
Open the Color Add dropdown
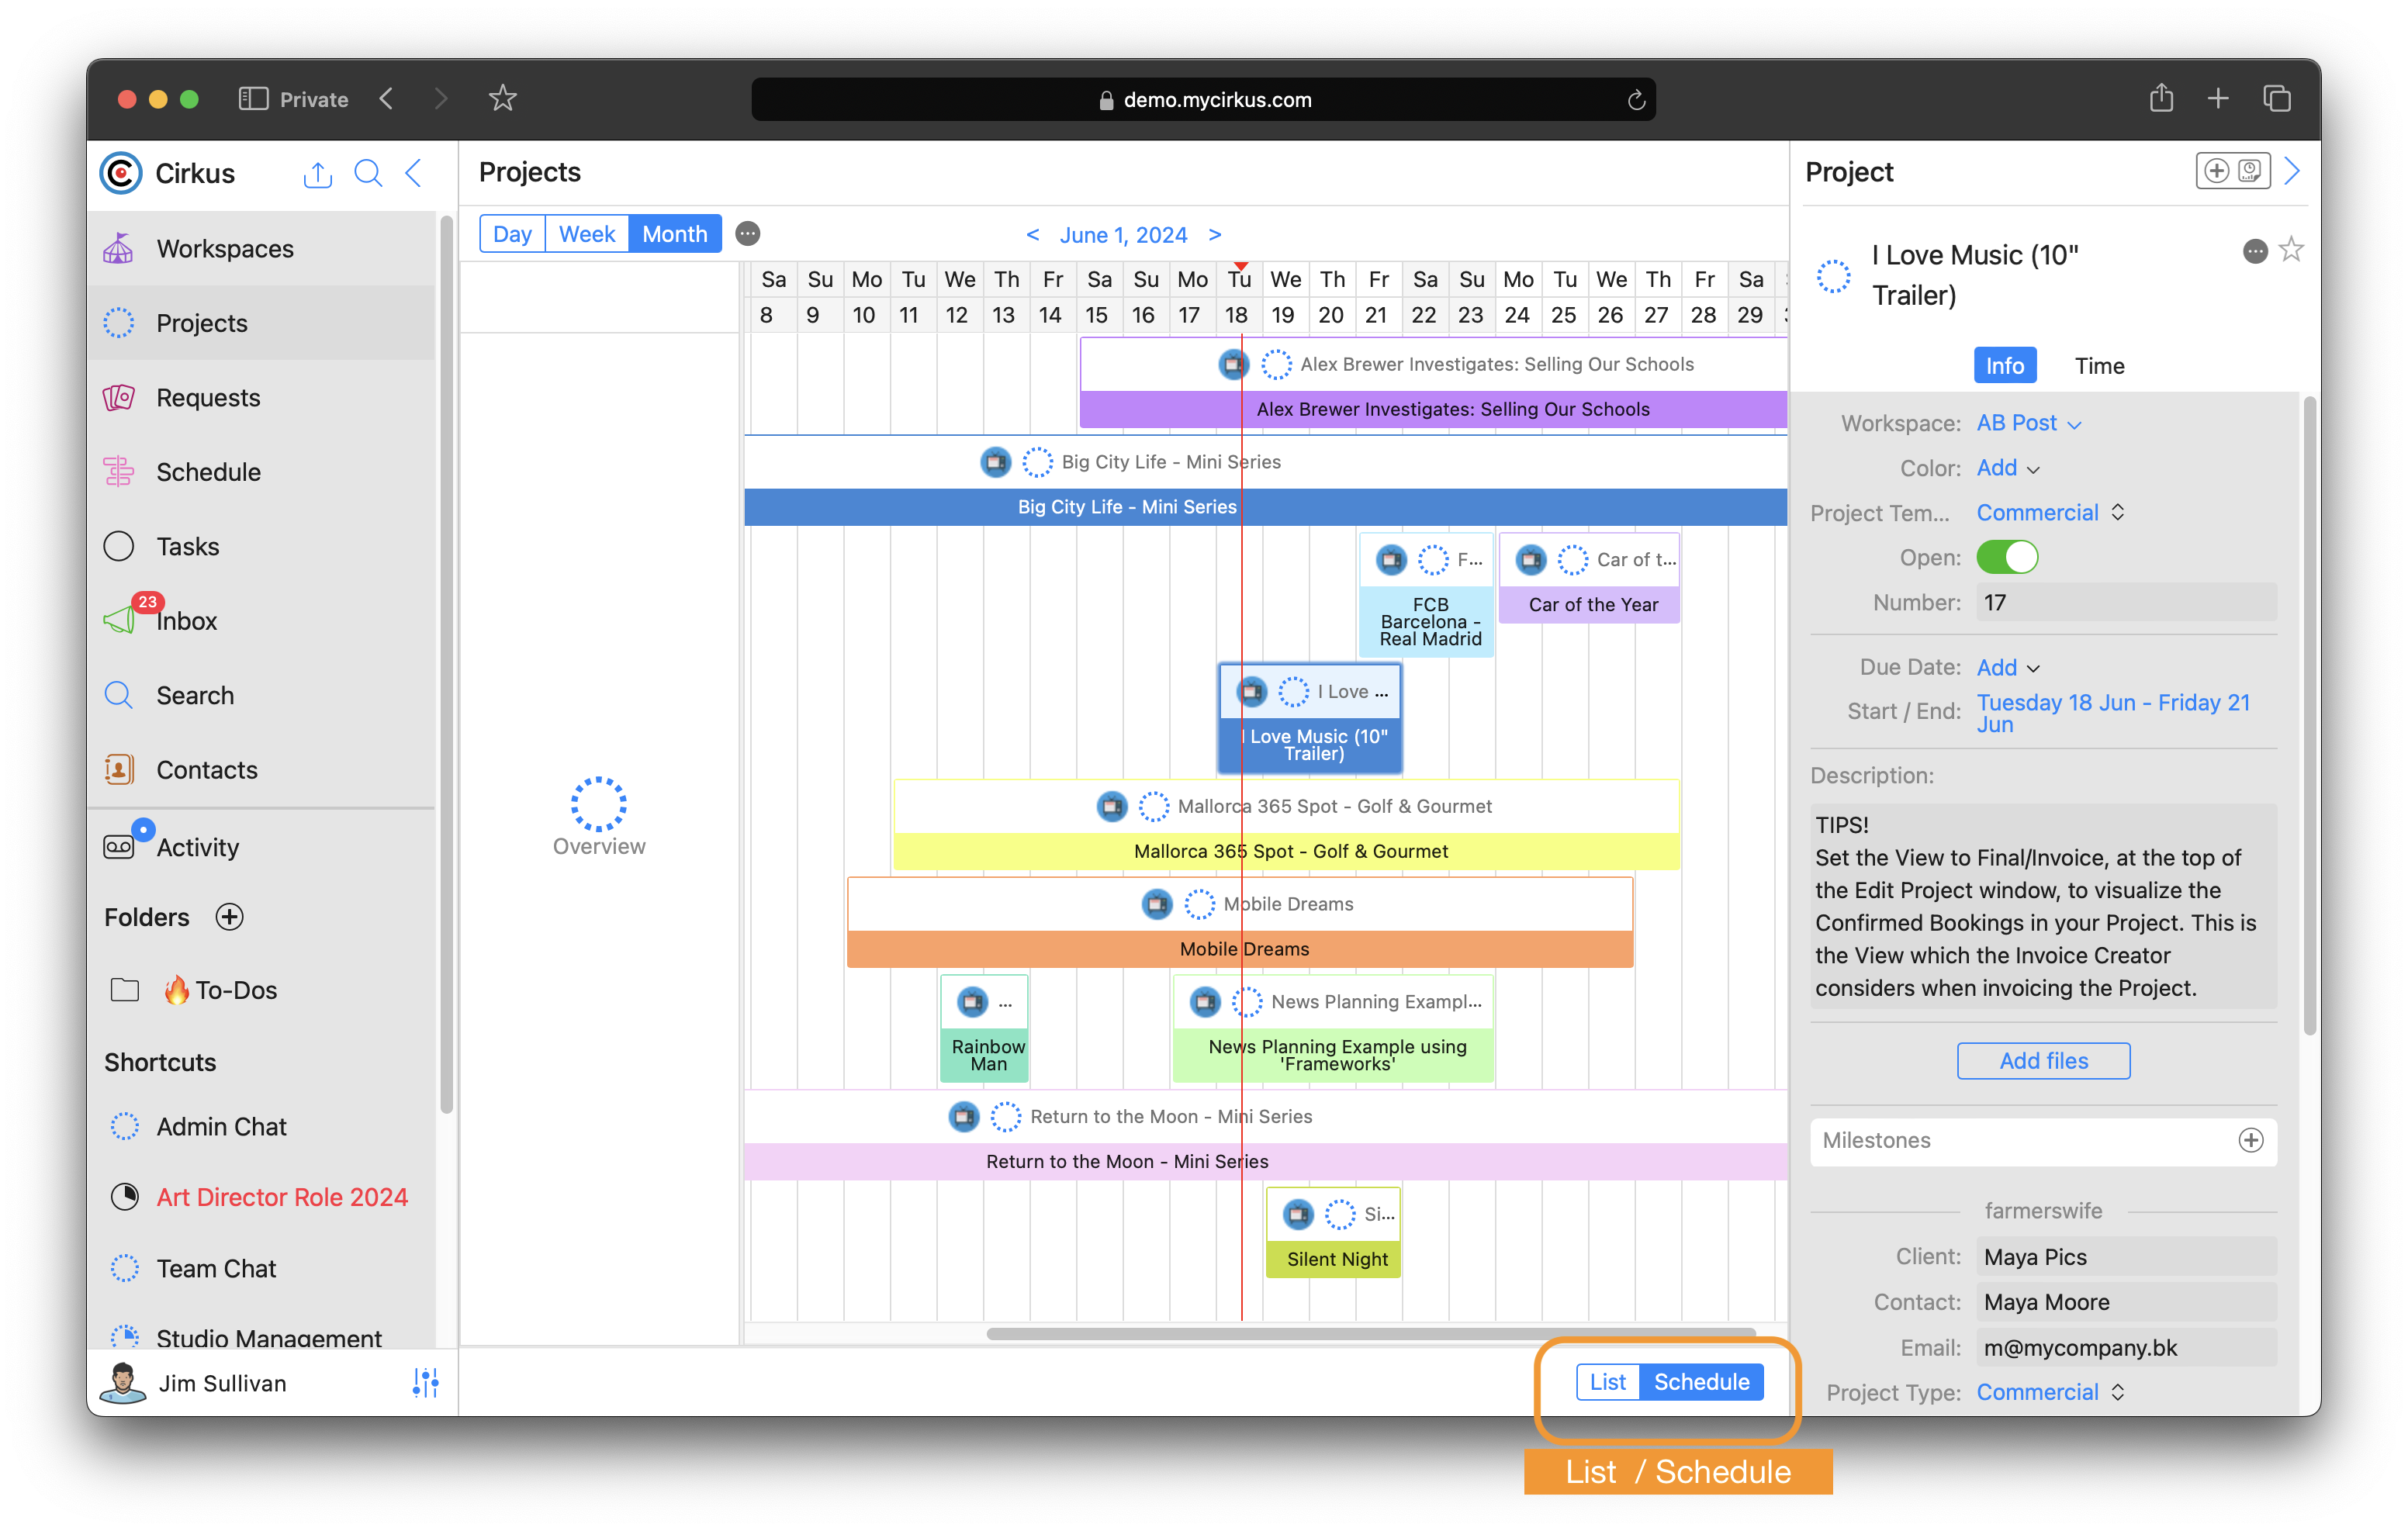[x=2007, y=468]
